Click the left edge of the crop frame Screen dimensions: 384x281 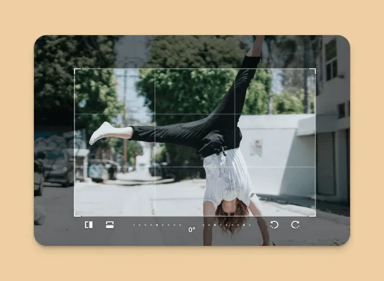point(74,143)
